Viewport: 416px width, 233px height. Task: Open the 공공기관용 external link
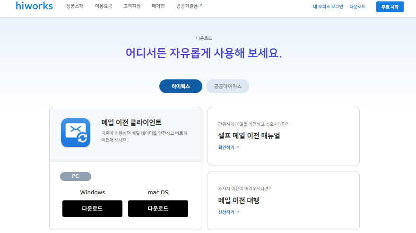189,6
